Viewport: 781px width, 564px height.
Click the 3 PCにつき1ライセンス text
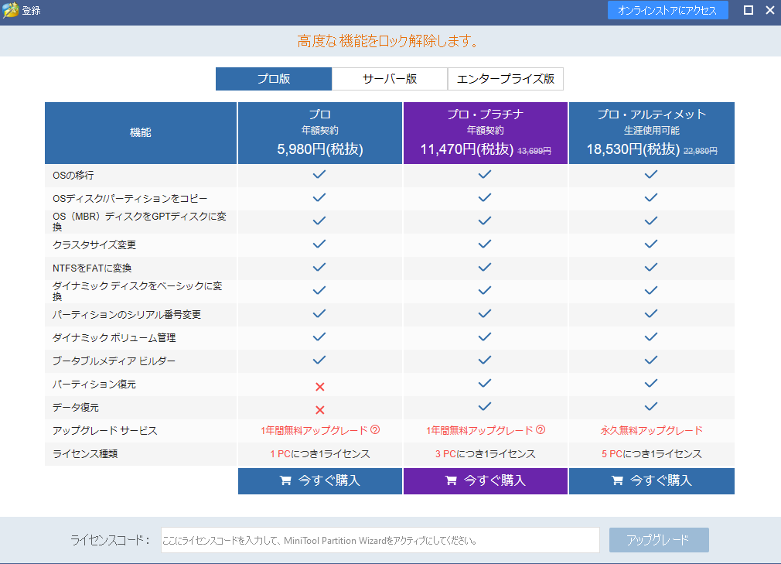tap(485, 454)
